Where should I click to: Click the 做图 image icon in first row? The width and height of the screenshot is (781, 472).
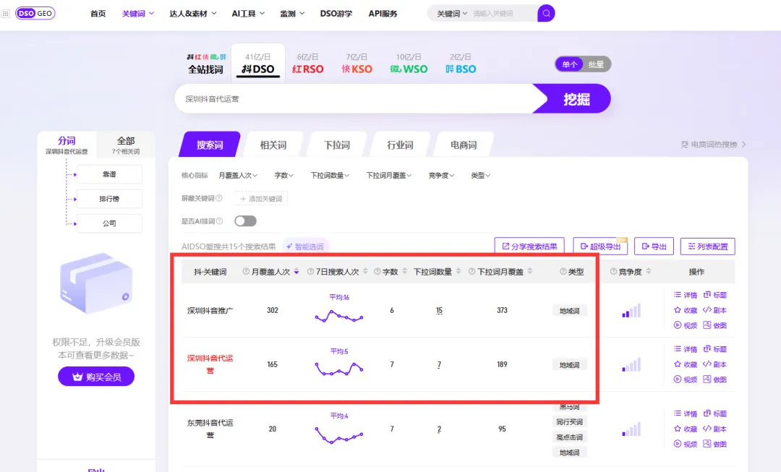707,325
